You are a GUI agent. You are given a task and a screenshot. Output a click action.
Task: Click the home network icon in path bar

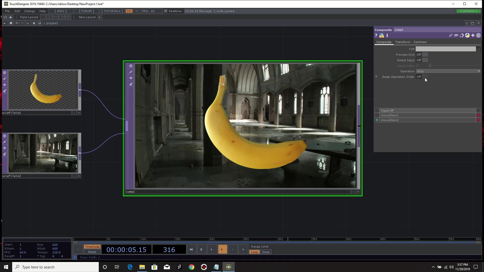coord(40,23)
